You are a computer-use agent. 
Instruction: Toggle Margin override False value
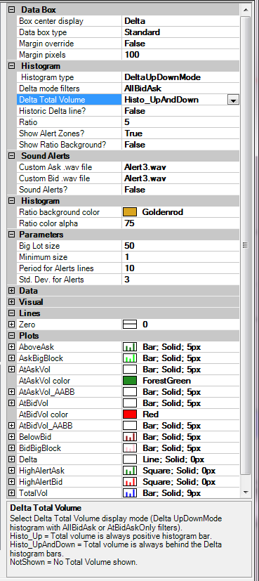pyautogui.click(x=135, y=44)
